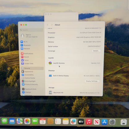Viewport: 129px width, 129px height.
Task: Select General in the sidebar
Action: [32, 68]
